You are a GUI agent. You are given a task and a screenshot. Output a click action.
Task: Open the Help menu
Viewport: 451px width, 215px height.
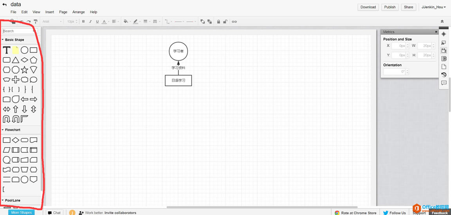(94, 12)
